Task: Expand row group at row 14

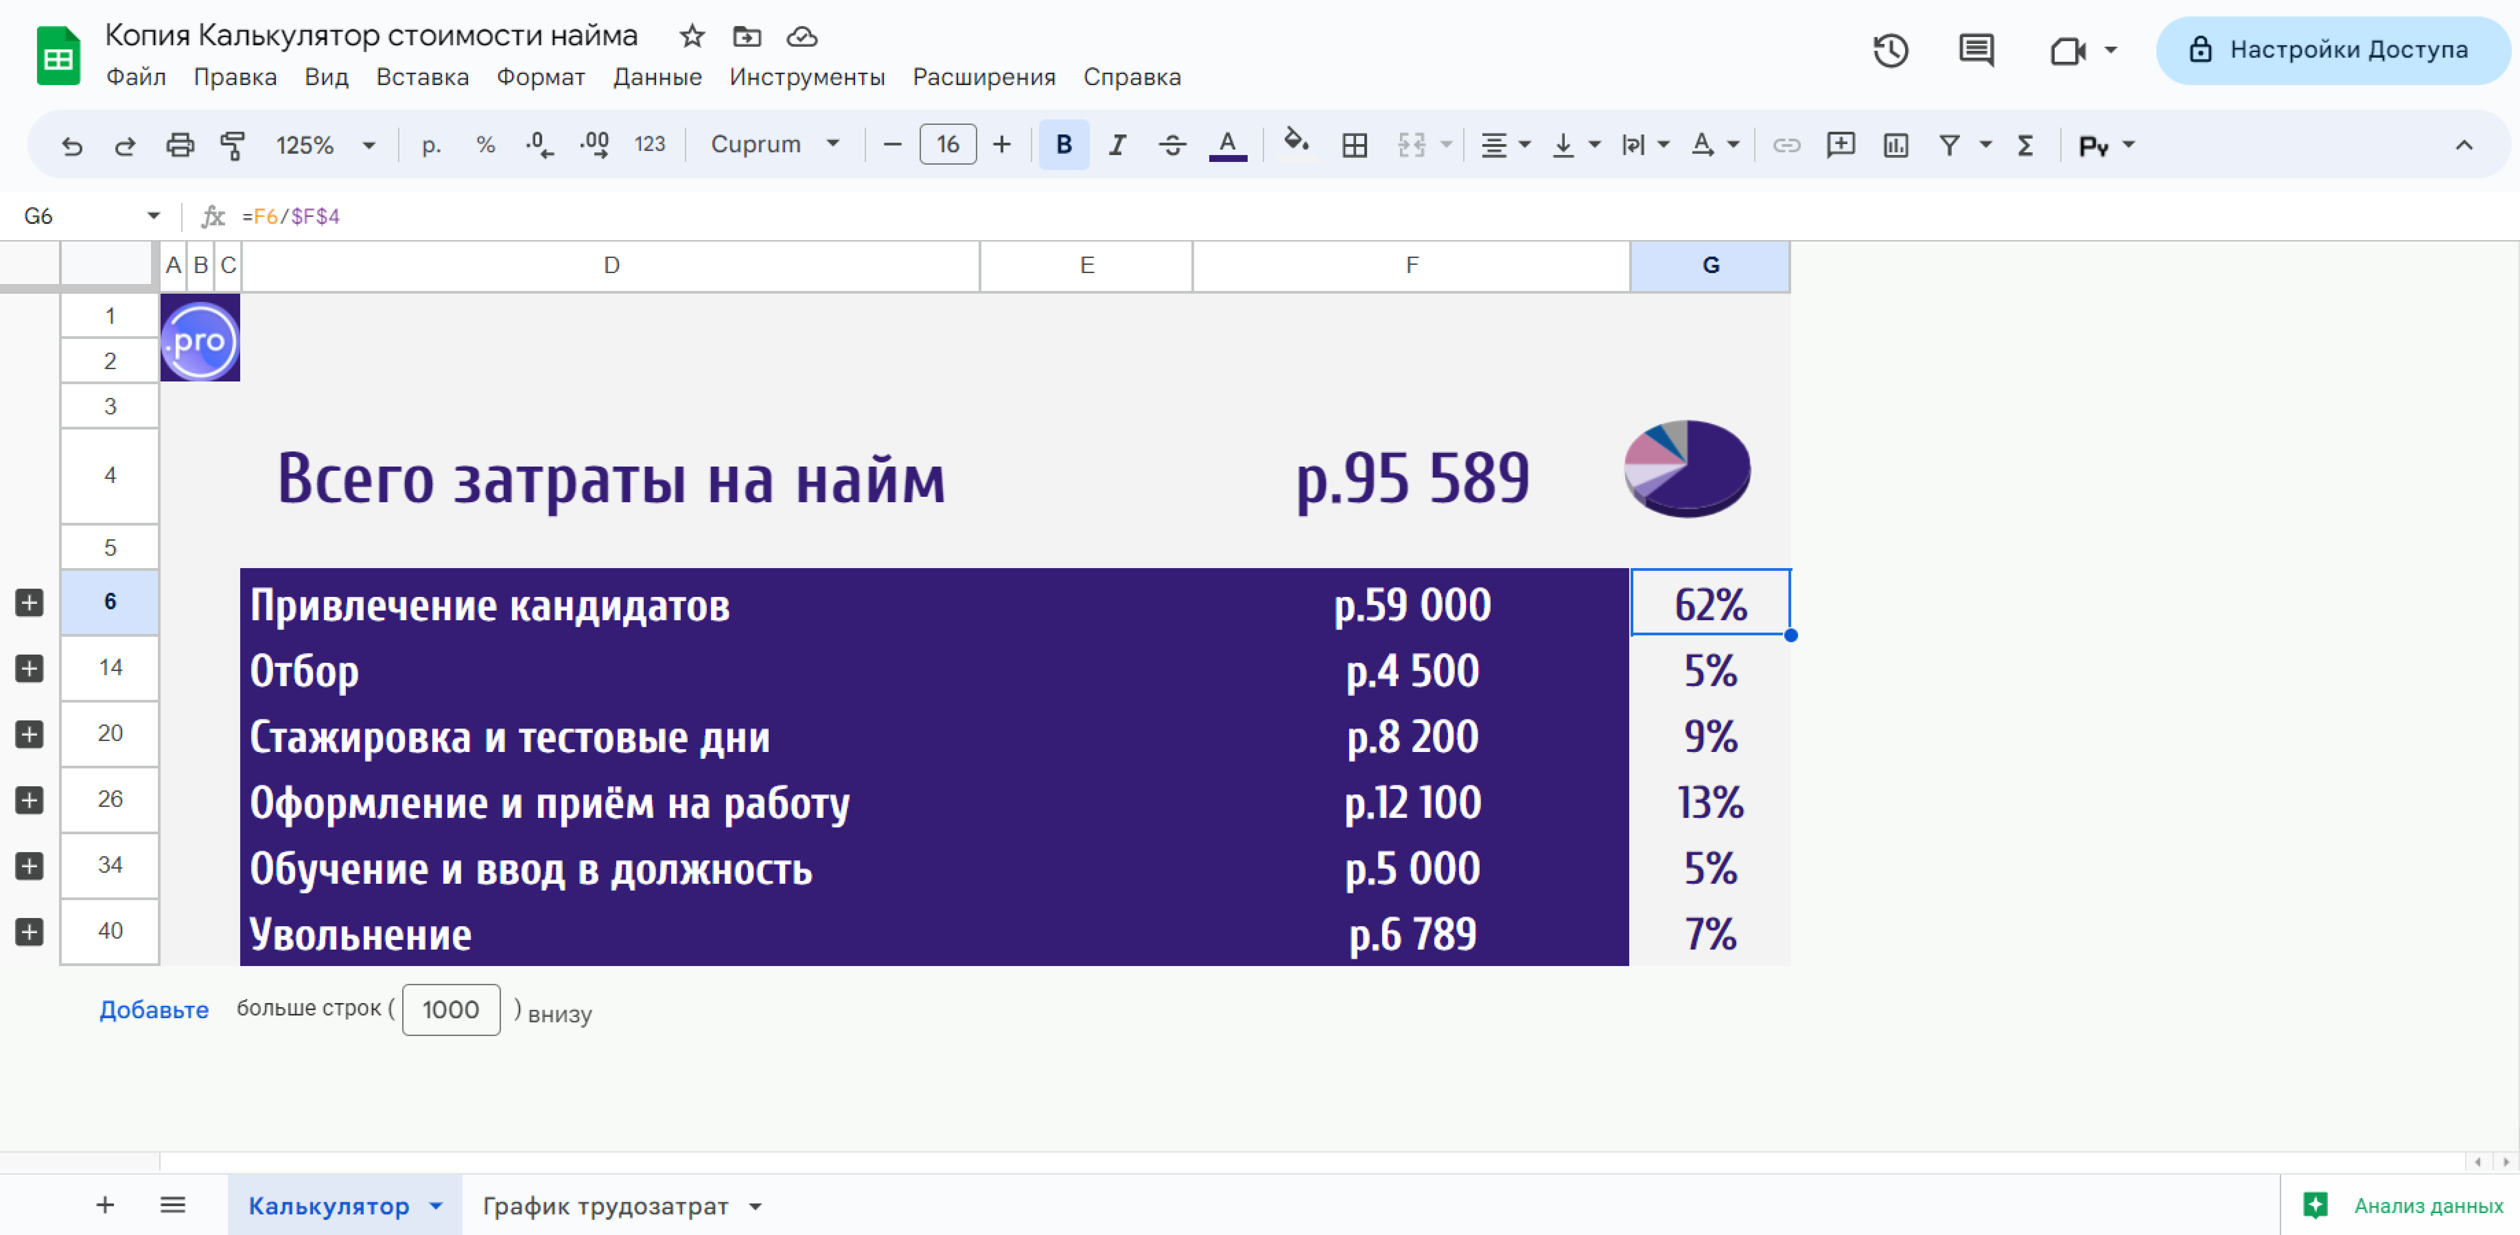Action: click(x=29, y=668)
